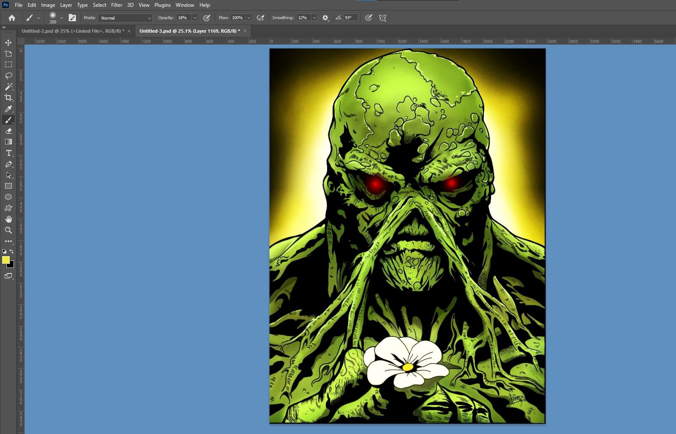Open the symmetry paint butterfly options
This screenshot has height=434, width=676.
tap(382, 18)
